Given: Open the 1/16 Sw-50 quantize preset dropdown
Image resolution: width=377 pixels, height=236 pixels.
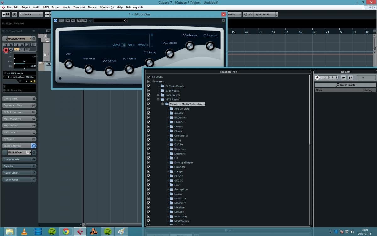Looking at the screenshot, I should pyautogui.click(x=265, y=14).
